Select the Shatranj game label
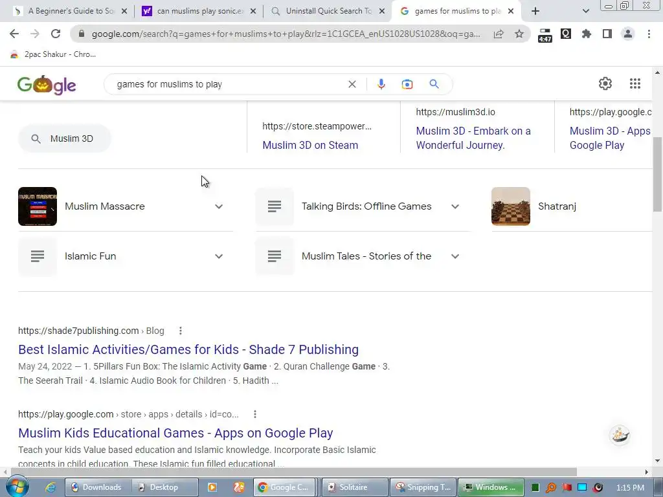663x497 pixels. tap(557, 206)
